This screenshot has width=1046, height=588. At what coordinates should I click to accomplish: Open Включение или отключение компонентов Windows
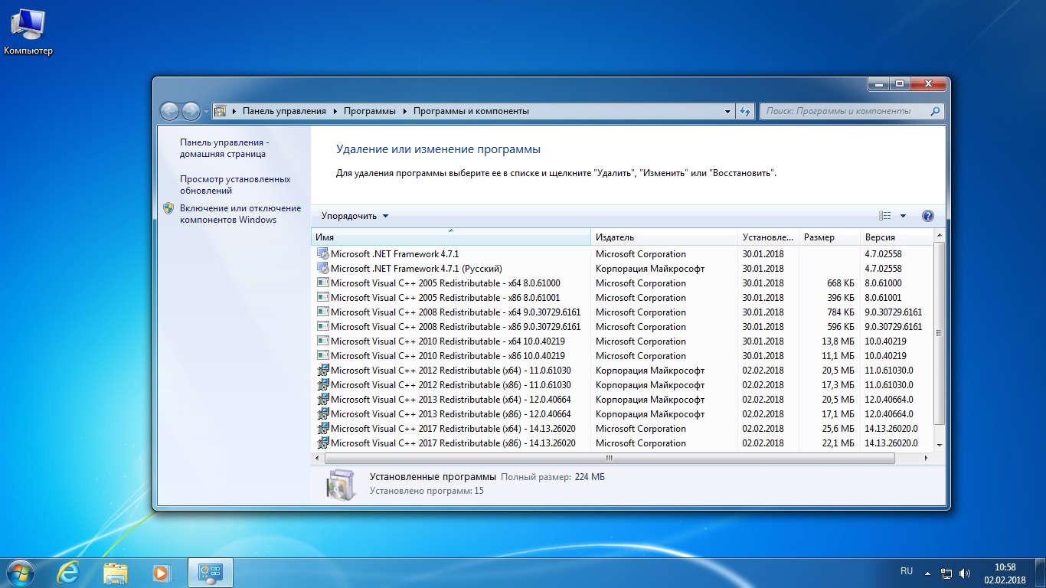pyautogui.click(x=240, y=214)
